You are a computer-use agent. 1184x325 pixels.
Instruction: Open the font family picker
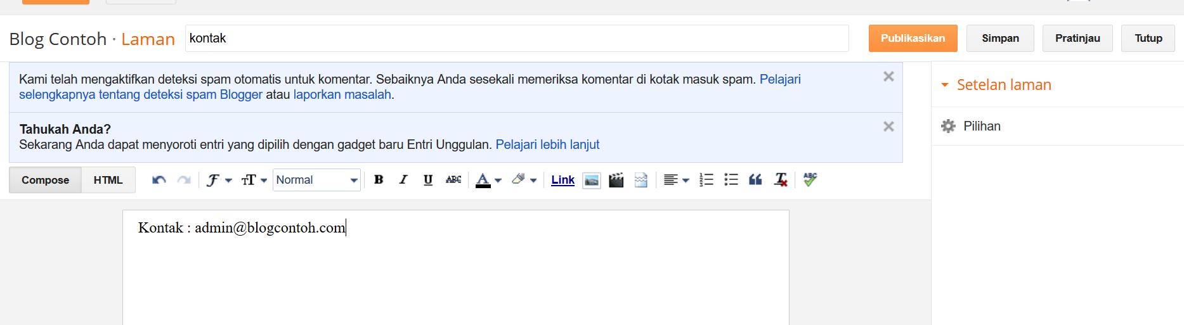[x=219, y=180]
